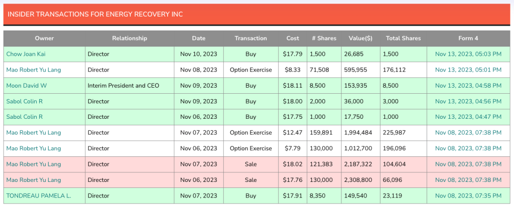Open Mao Robert Yu Lang link with $8.33 cost
Viewport: 514px width, 206px height.
point(34,70)
